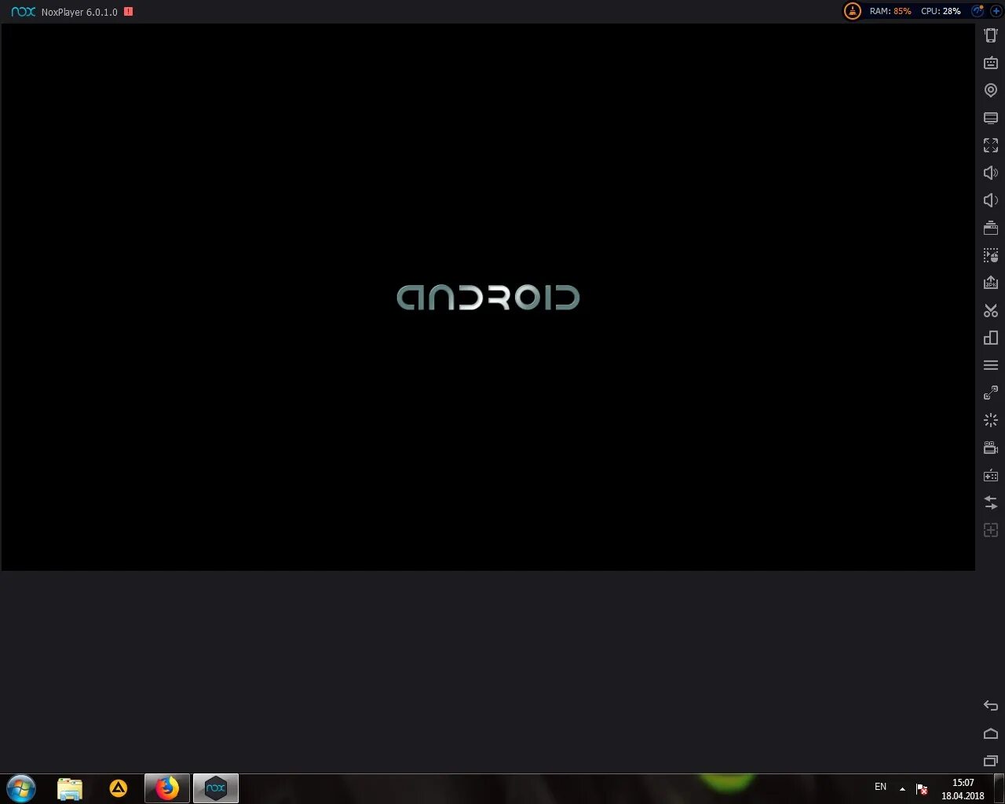Start the video recorder
Image resolution: width=1005 pixels, height=804 pixels.
991,448
